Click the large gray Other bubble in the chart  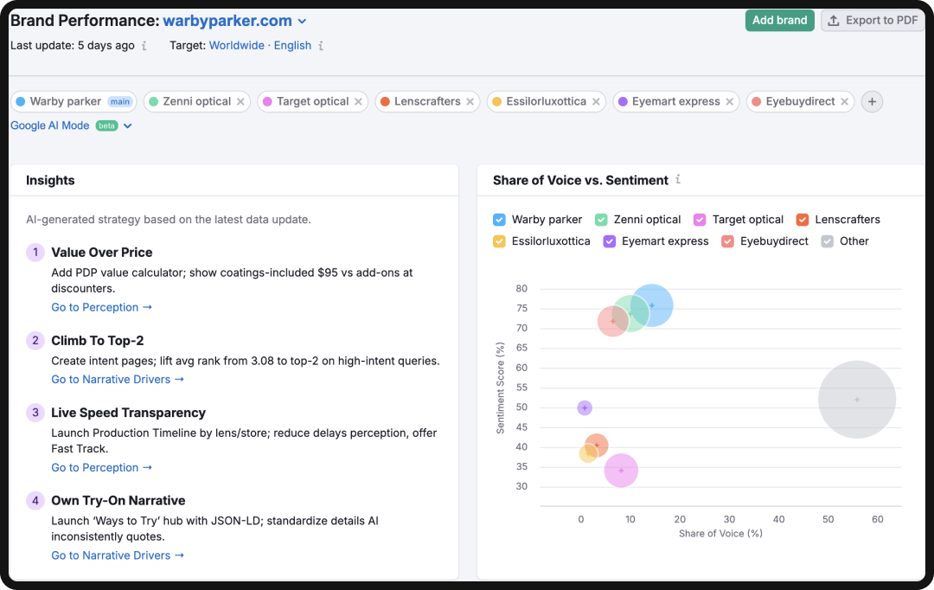coord(856,400)
